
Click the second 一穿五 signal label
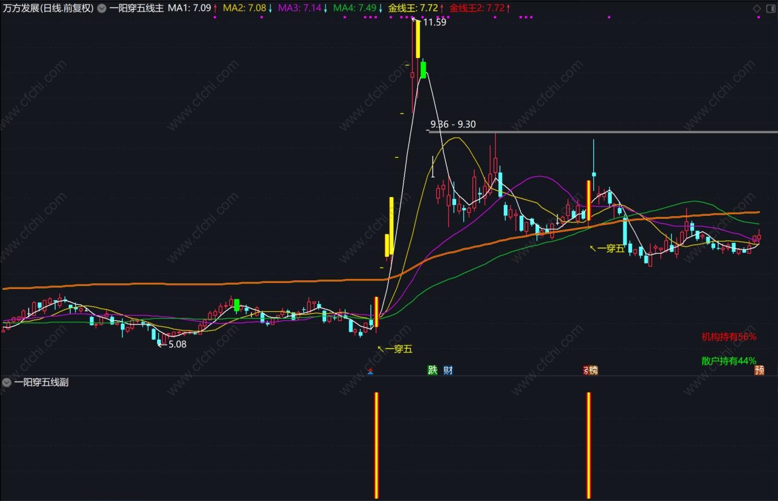(611, 248)
